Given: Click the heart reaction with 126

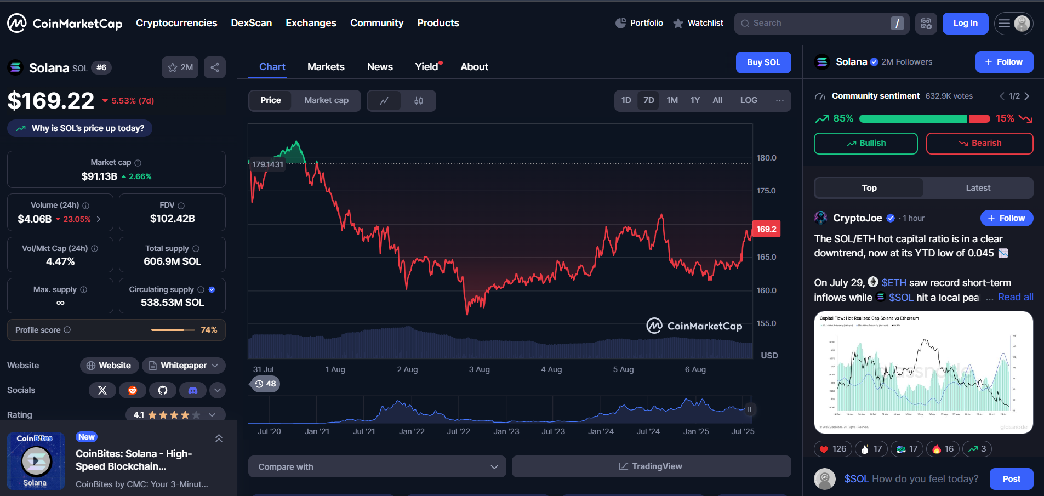Looking at the screenshot, I should [x=832, y=449].
